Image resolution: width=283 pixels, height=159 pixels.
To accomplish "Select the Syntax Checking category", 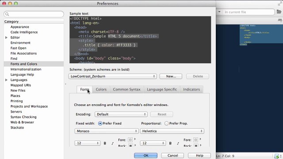I will 23,117.
